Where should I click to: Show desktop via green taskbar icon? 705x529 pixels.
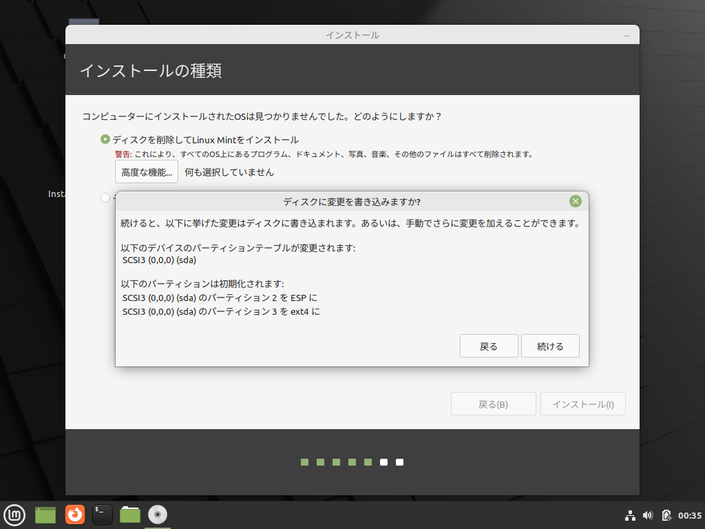45,515
